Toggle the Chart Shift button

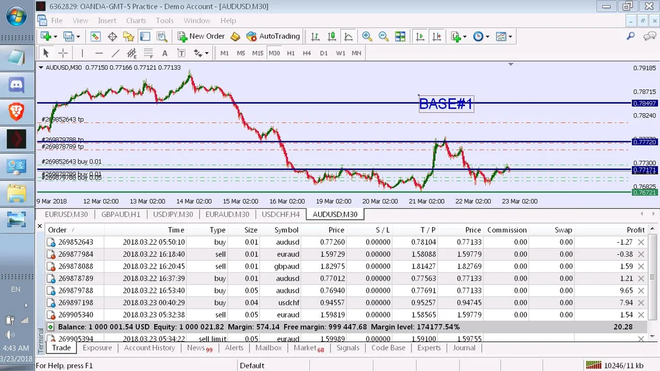click(x=437, y=36)
